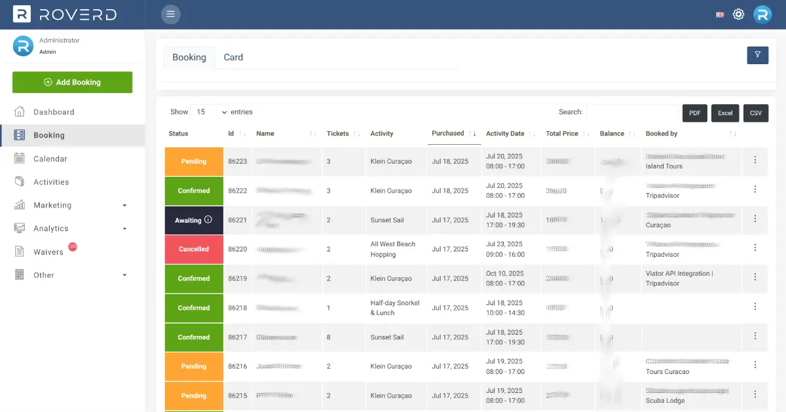Expand the Analytics sidebar menu
The width and height of the screenshot is (786, 412).
click(x=72, y=229)
